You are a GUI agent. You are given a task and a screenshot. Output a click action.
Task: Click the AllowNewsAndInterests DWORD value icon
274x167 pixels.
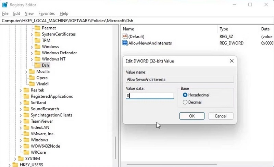[x=125, y=43]
